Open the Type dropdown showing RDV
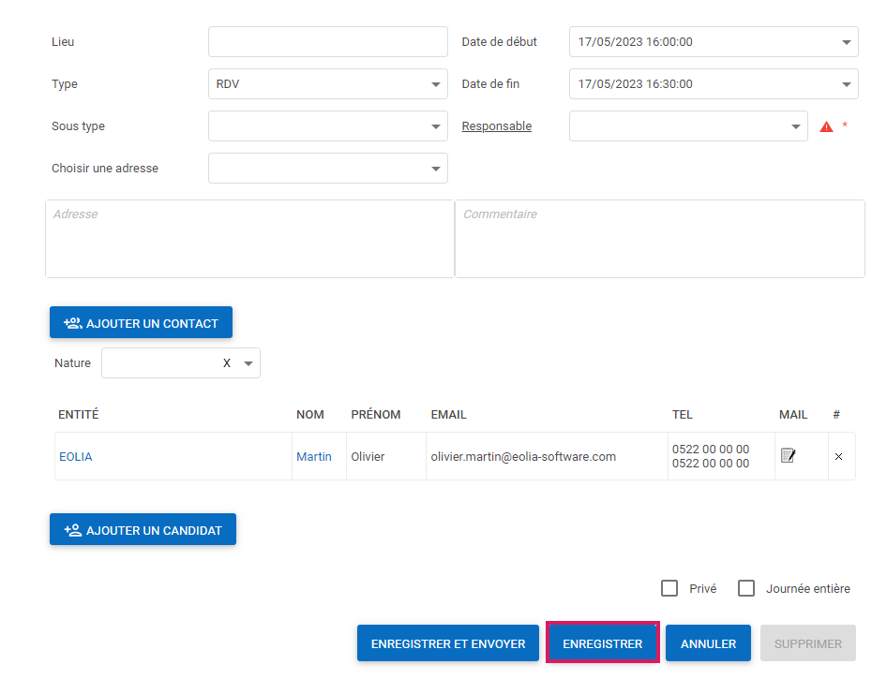887x679 pixels. tap(435, 84)
